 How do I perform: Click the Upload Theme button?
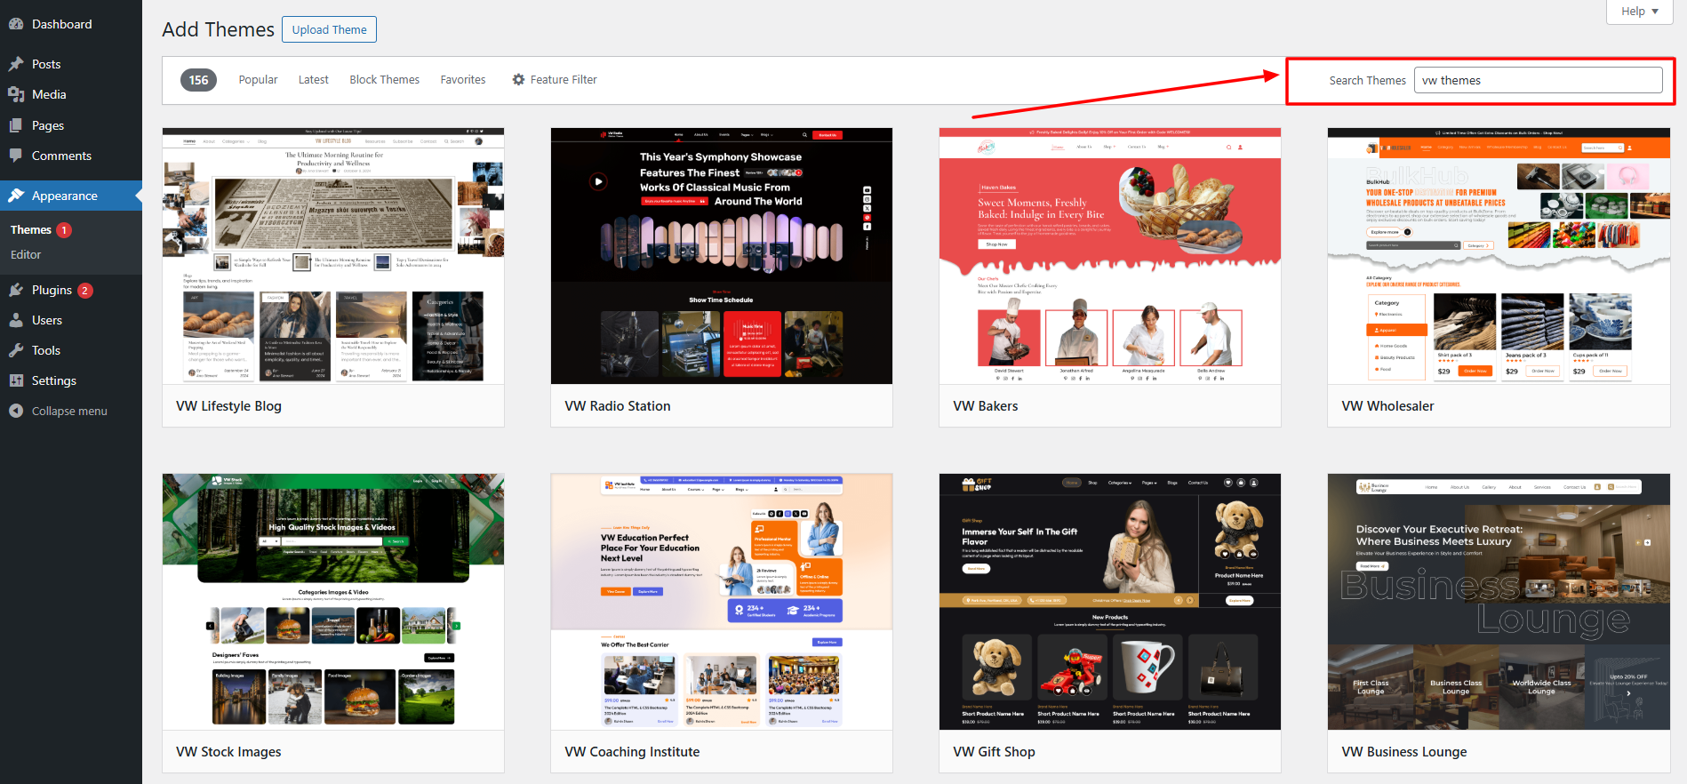click(329, 29)
